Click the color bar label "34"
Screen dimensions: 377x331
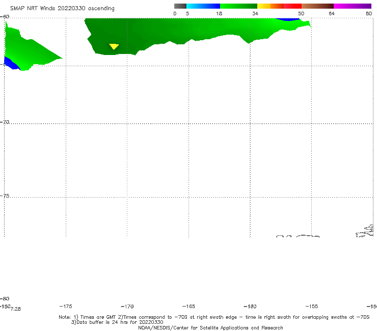tap(255, 13)
